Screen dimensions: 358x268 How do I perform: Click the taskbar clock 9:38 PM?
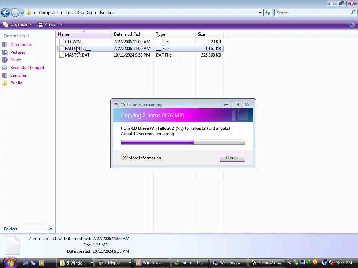(344, 263)
